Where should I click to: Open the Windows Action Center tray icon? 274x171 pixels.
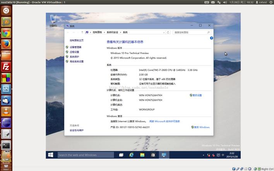[218, 155]
